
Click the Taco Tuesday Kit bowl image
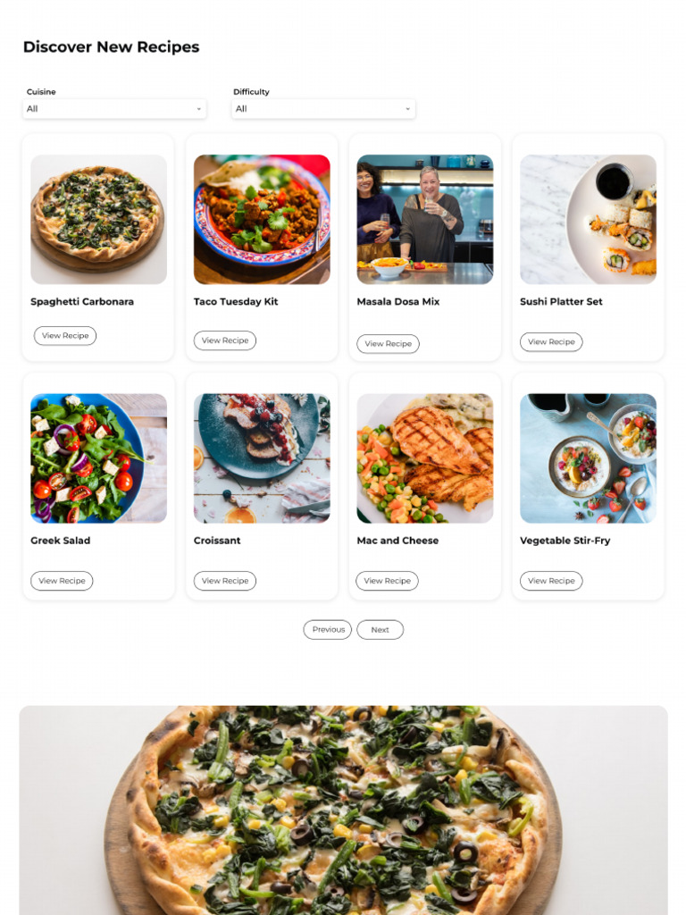tap(262, 220)
